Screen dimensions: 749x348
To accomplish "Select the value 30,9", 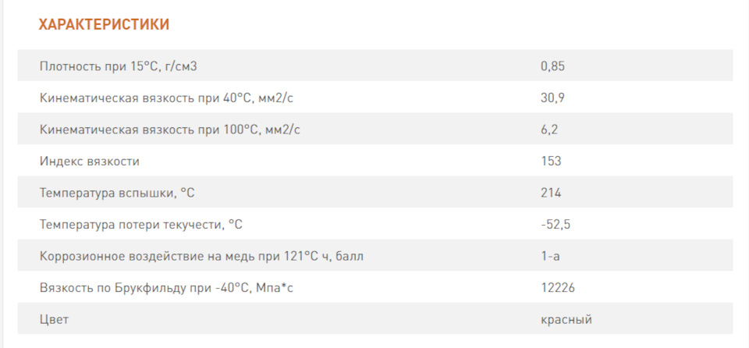I will point(552,98).
